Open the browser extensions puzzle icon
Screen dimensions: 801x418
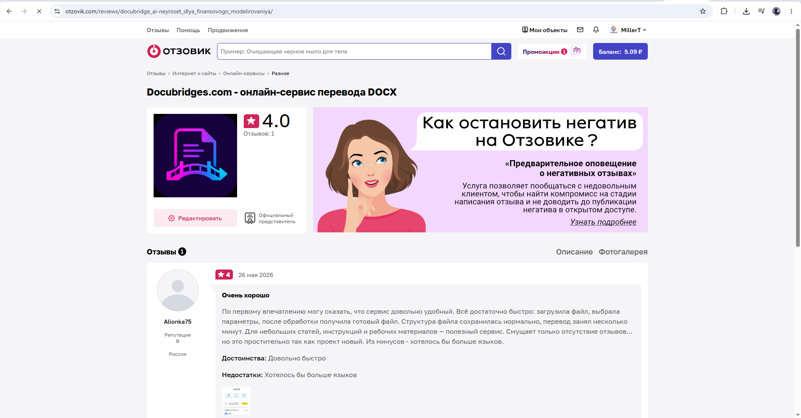(724, 11)
